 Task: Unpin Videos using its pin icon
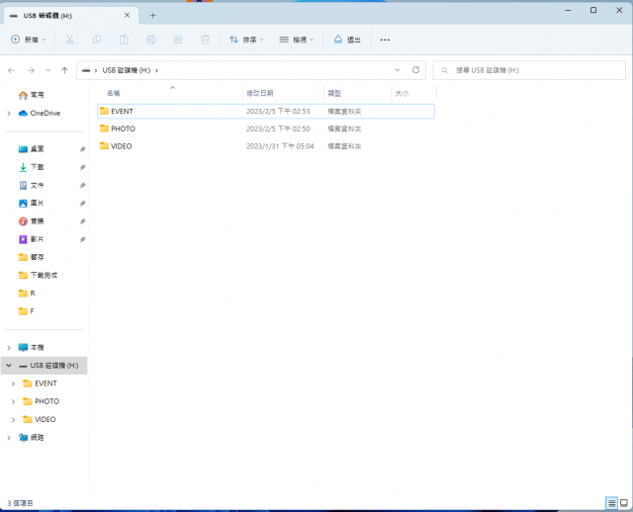coord(82,239)
